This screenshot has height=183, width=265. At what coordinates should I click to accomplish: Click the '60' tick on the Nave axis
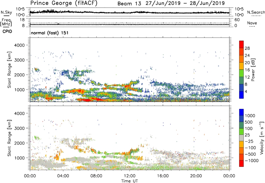click(x=237, y=20)
